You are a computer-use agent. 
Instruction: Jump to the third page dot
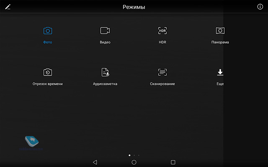[x=139, y=155]
